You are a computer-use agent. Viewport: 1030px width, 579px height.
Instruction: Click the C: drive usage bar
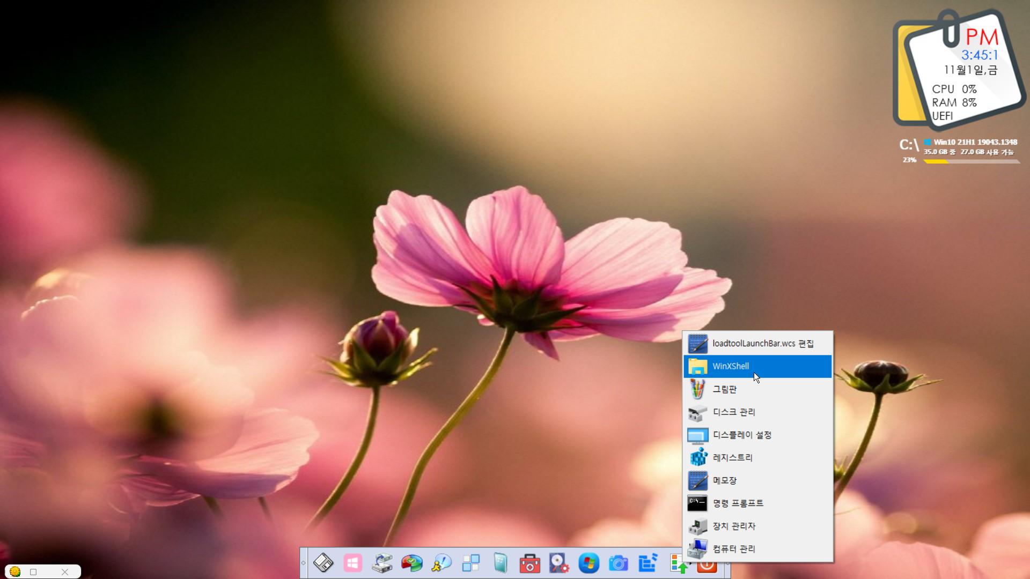pos(972,161)
